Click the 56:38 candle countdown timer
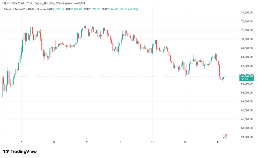 [244, 79]
